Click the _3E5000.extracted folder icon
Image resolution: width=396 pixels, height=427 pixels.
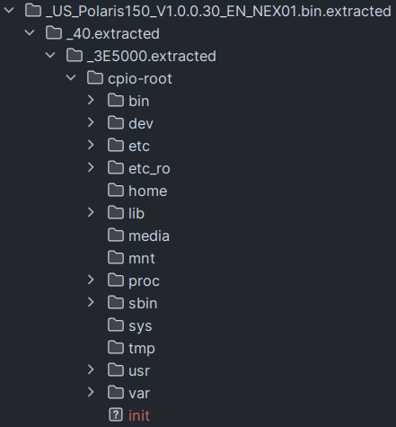point(75,56)
